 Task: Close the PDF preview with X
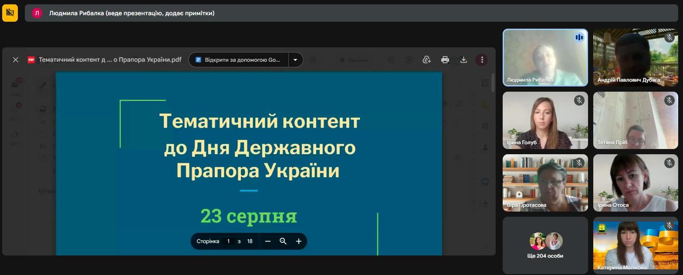click(x=16, y=60)
